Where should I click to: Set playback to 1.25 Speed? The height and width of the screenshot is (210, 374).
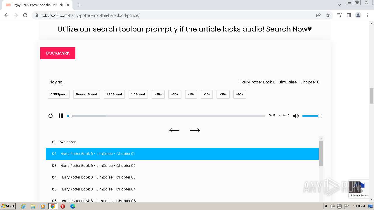click(114, 94)
